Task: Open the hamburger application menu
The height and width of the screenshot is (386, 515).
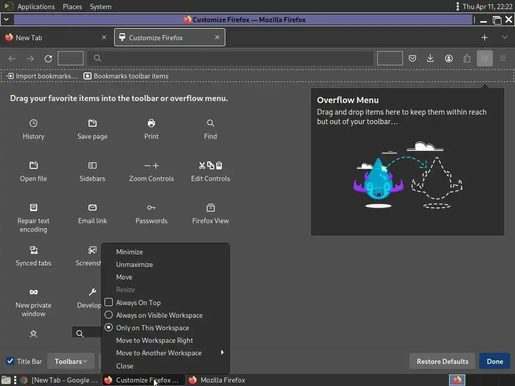Action: click(502, 58)
